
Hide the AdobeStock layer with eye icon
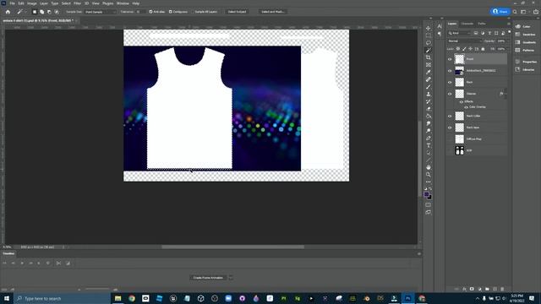450,71
